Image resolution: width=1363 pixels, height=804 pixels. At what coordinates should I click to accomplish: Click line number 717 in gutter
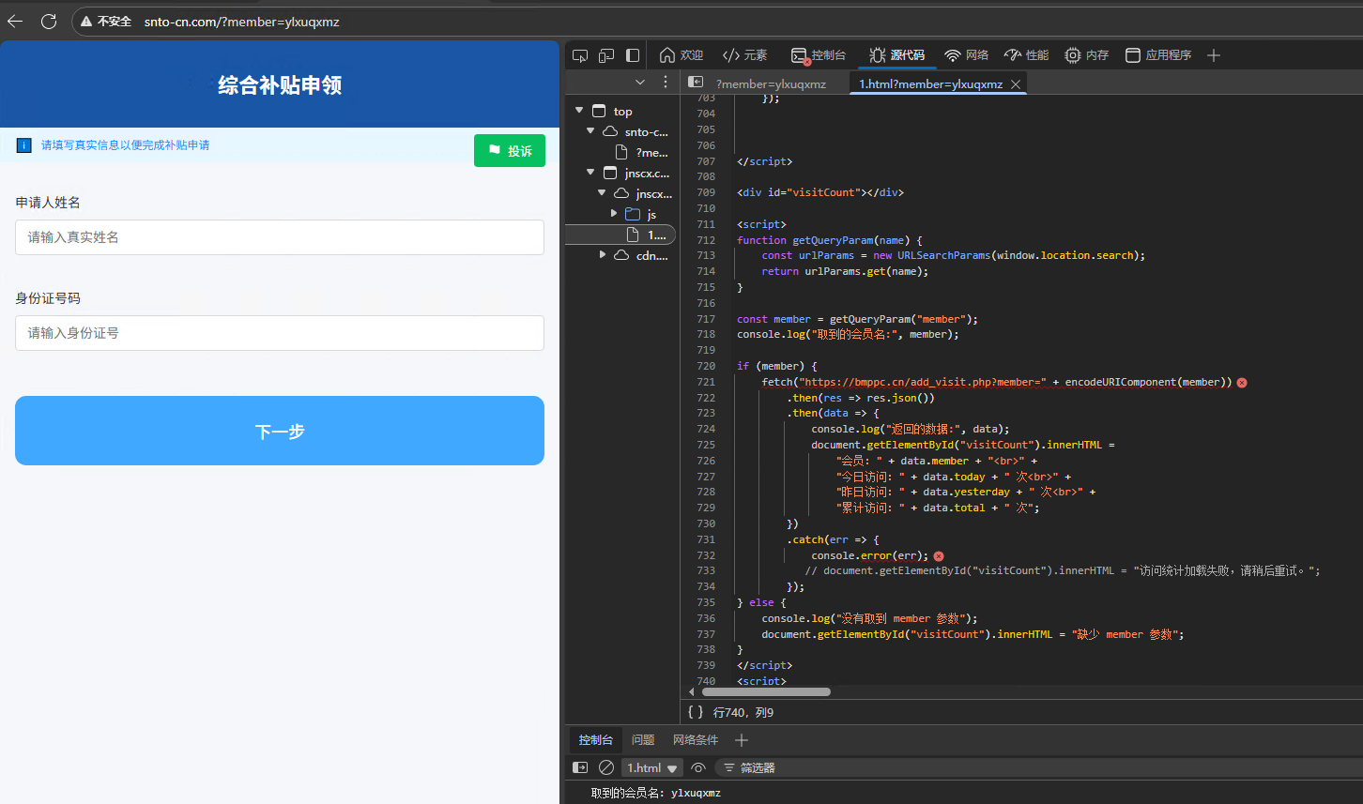tap(706, 319)
